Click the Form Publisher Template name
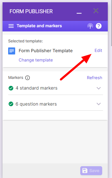112x178 pixels. pos(46,51)
